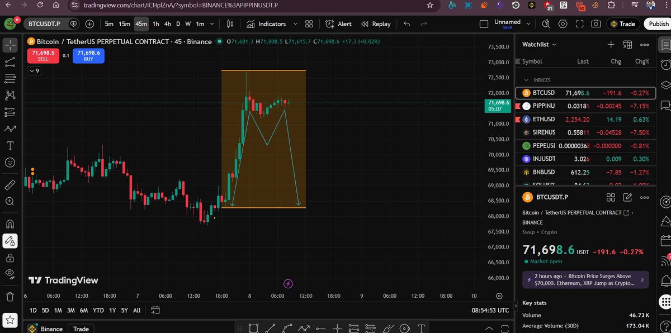Select the 4h timeframe

pyautogui.click(x=167, y=24)
